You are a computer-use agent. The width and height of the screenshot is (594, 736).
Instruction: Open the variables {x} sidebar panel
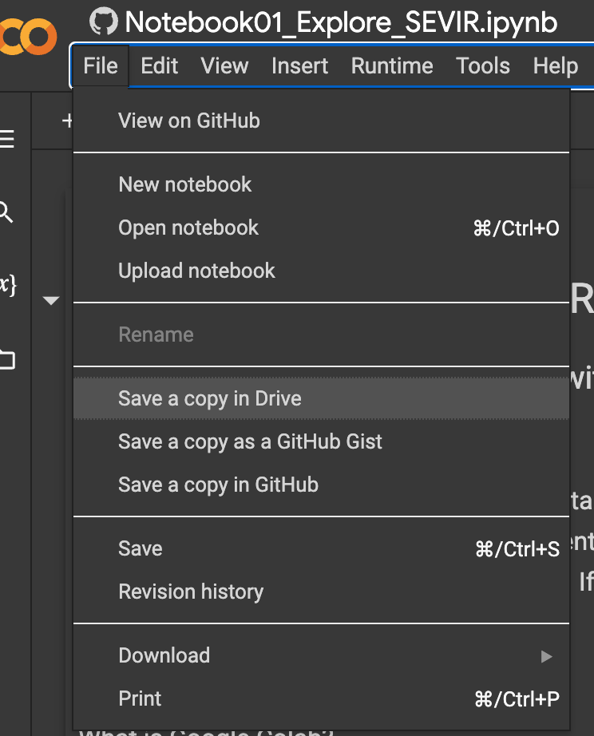pyautogui.click(x=8, y=284)
